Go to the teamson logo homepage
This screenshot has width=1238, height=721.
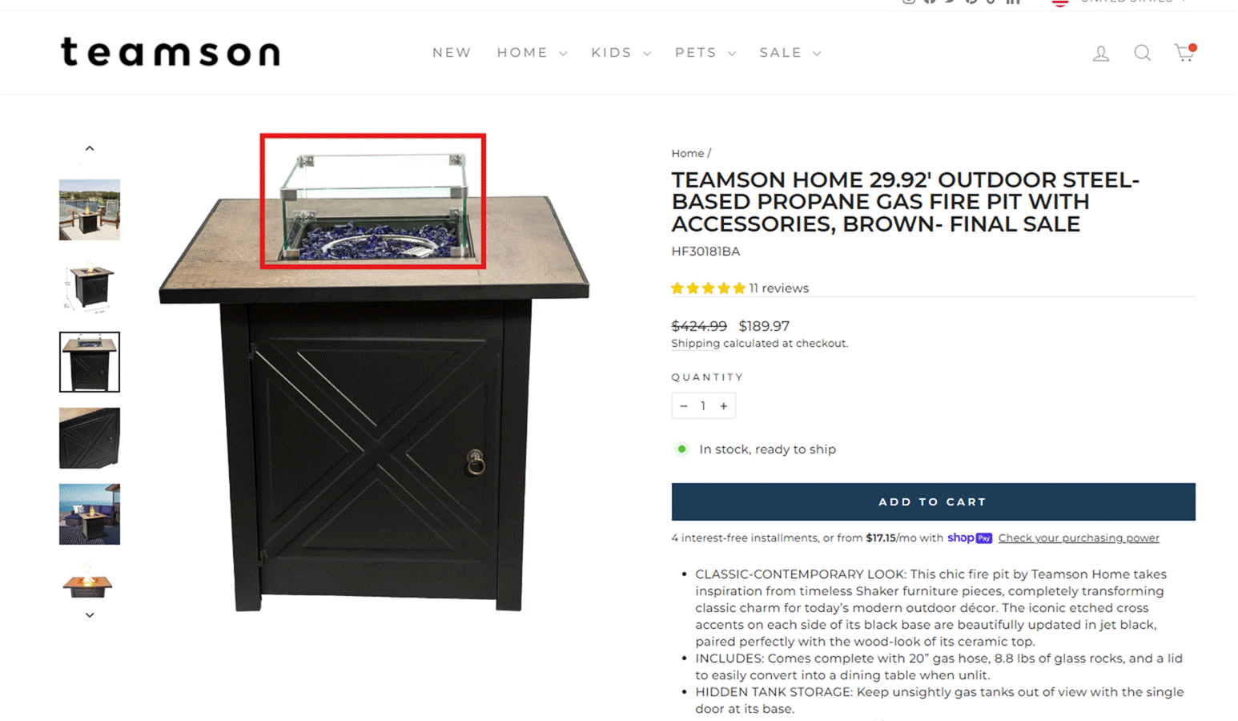[x=171, y=52]
